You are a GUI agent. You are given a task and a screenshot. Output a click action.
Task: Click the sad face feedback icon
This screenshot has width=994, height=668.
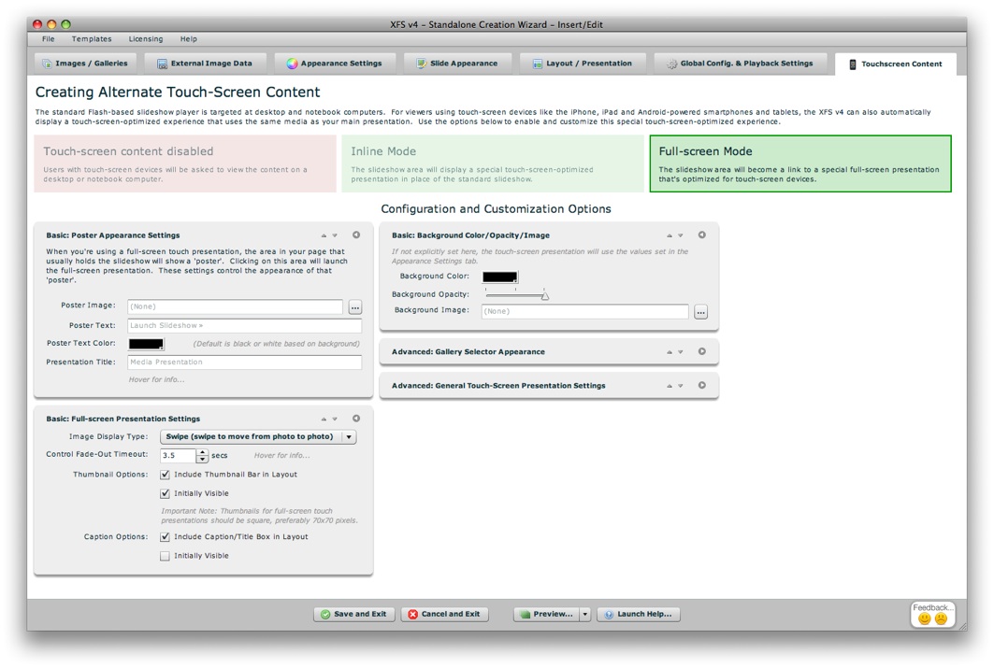click(x=941, y=618)
